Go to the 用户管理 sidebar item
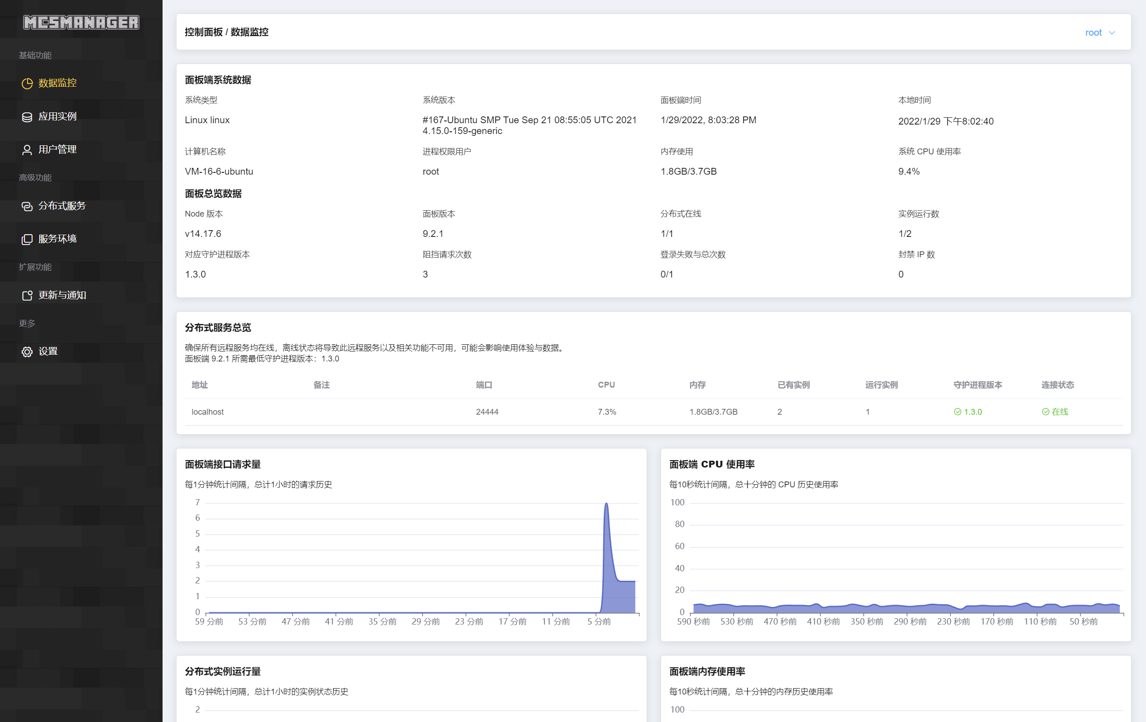Screen dimensions: 1146x722 tap(57, 149)
